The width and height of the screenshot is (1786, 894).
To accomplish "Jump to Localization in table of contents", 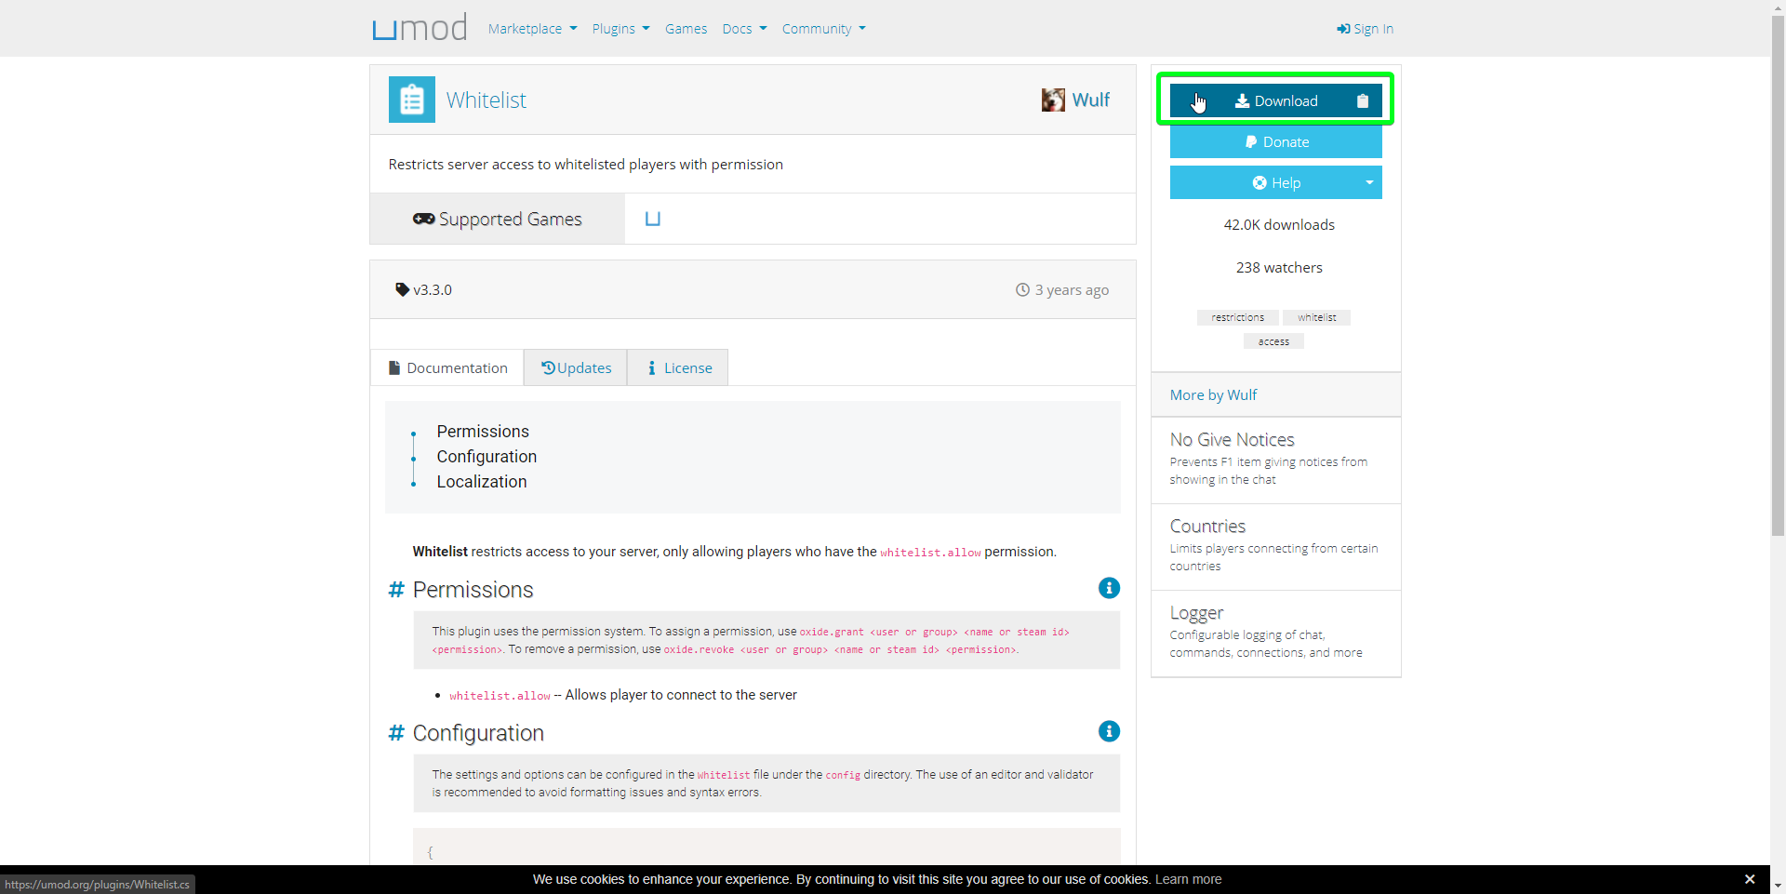I will tap(482, 482).
